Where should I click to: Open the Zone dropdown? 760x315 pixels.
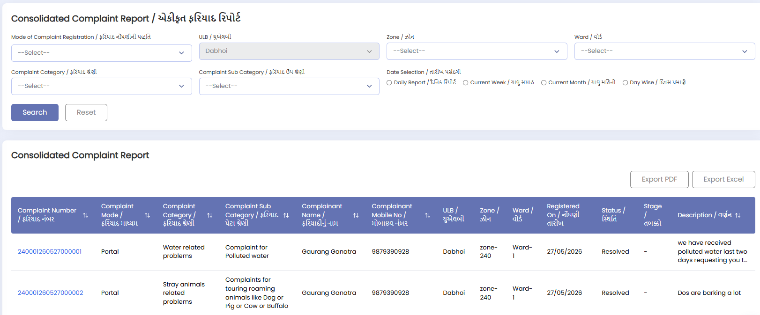click(x=477, y=51)
